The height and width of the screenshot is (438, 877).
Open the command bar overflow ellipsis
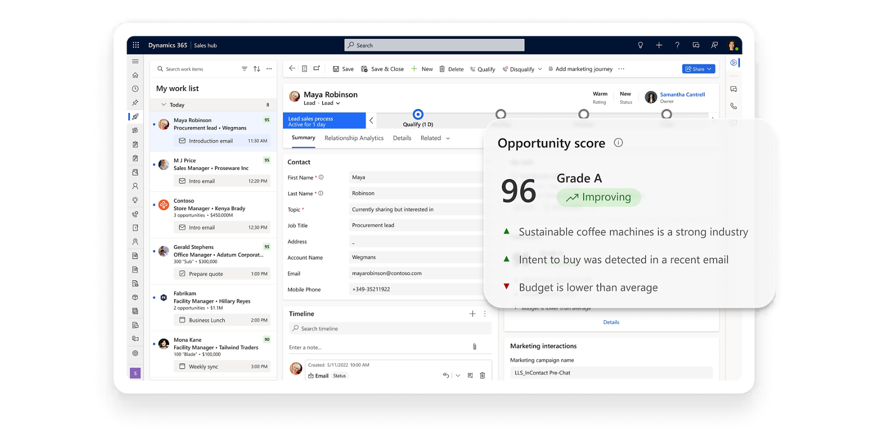pos(621,69)
